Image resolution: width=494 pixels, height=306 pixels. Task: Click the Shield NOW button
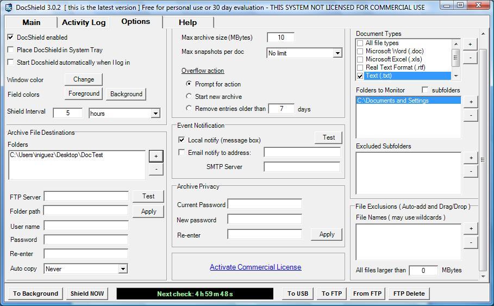pyautogui.click(x=87, y=293)
